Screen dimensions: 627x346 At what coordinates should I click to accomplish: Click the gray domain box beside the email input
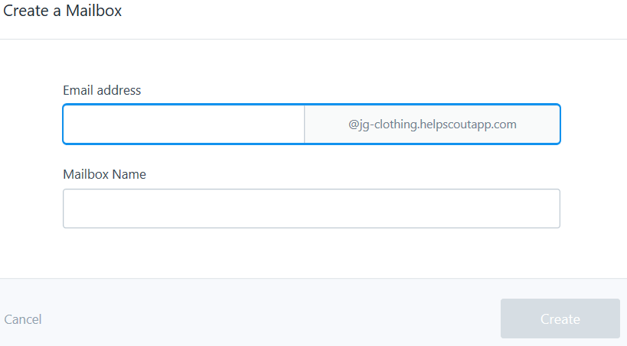(433, 124)
